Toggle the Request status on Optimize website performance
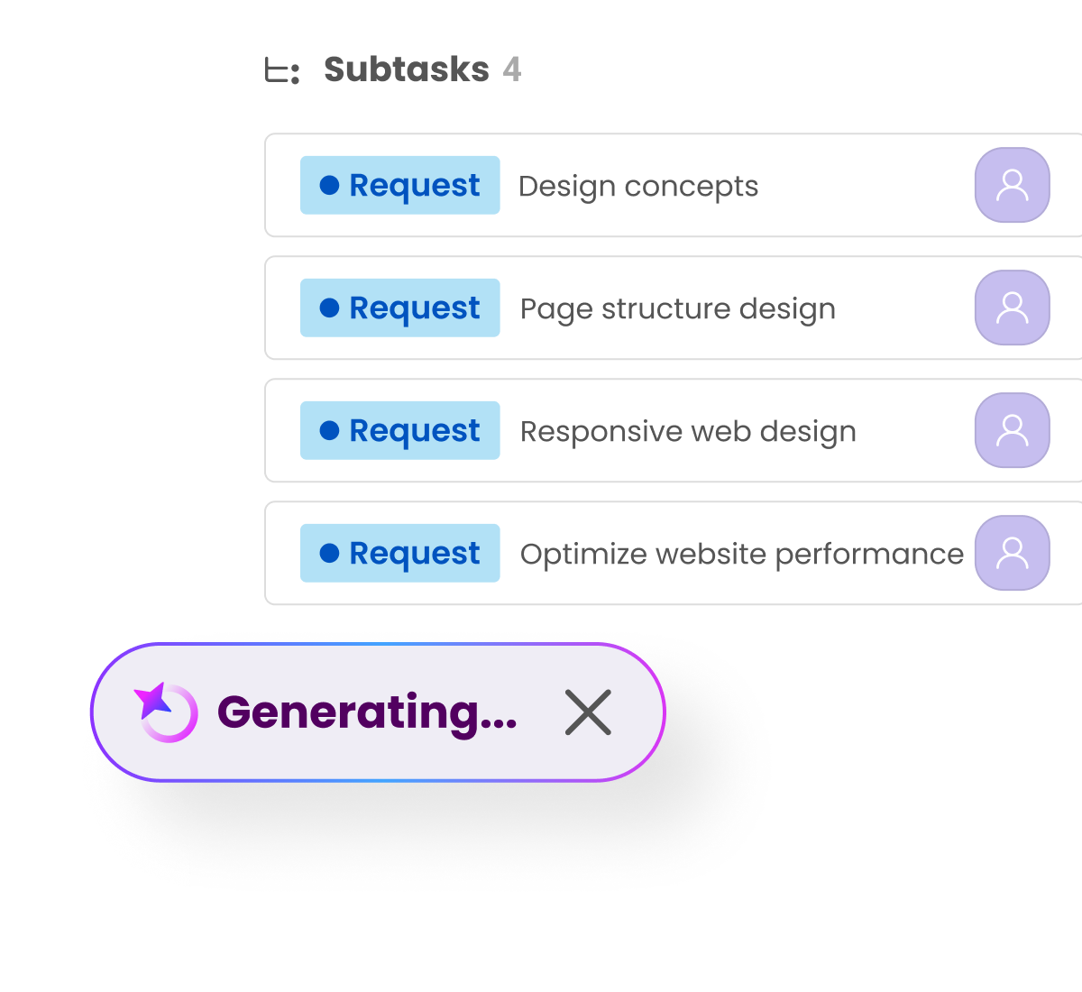 tap(399, 553)
